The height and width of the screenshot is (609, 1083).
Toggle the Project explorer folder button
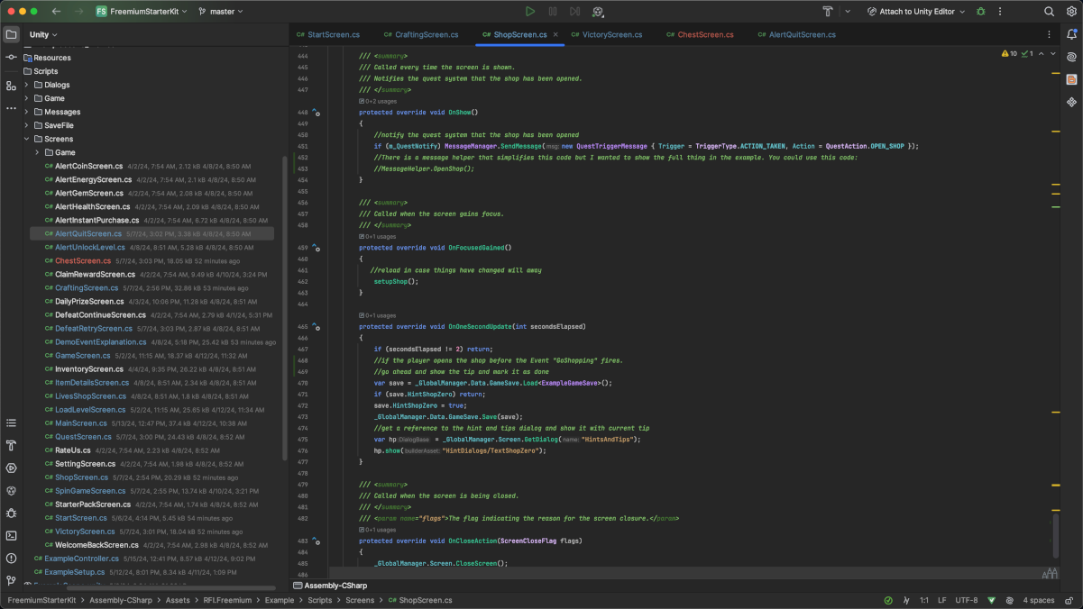pos(11,34)
